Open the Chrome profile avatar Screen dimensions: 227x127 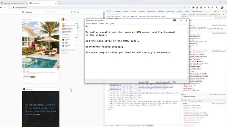[x=222, y=7]
